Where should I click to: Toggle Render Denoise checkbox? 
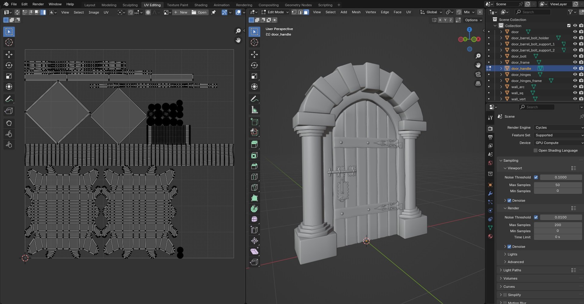[x=509, y=247]
